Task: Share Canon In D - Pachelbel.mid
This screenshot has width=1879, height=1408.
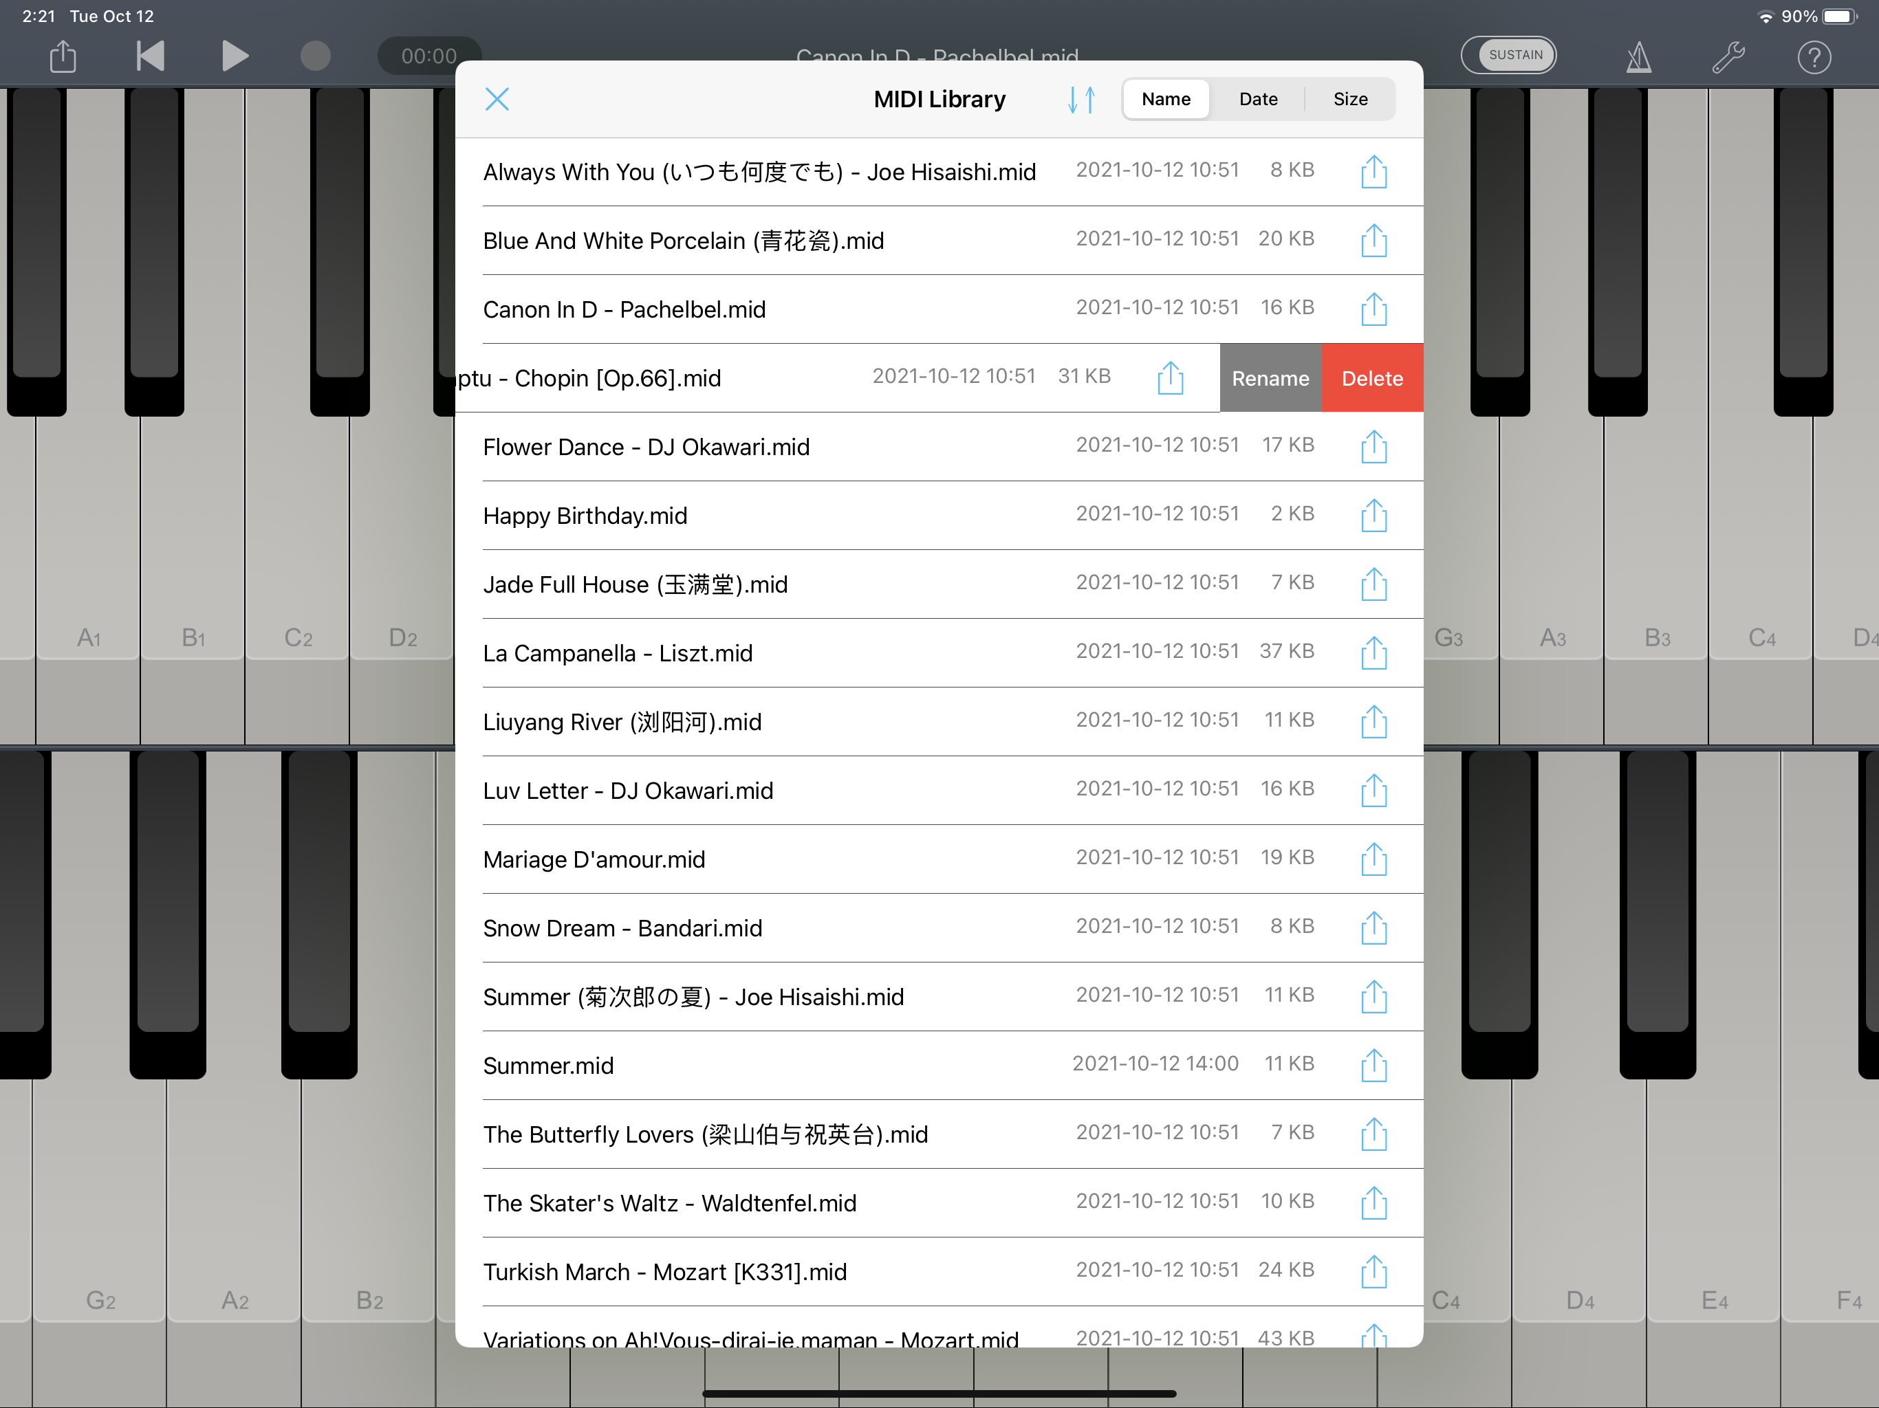Action: [1373, 309]
